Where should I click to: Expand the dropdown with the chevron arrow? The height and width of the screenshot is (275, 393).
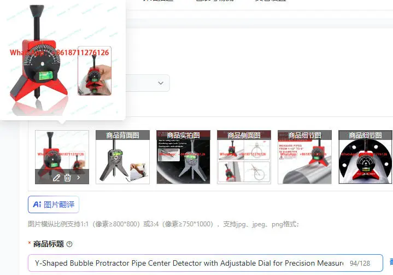coord(161,83)
